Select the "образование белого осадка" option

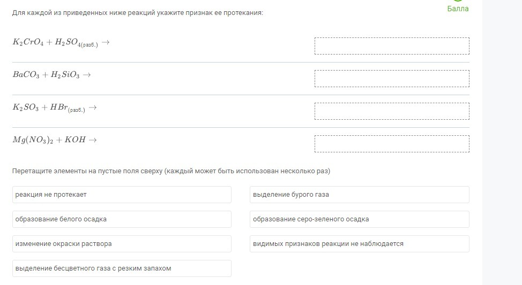(122, 219)
